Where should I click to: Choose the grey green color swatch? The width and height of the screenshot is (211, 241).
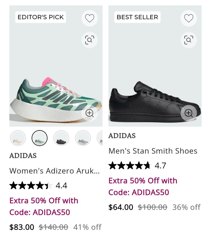click(x=83, y=138)
